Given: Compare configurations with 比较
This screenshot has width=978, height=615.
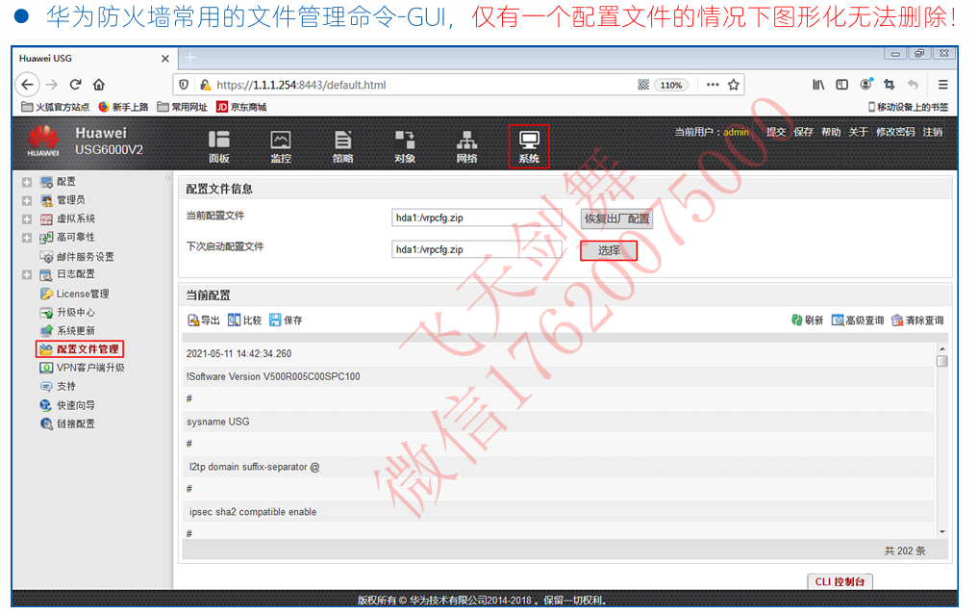Looking at the screenshot, I should click(x=244, y=320).
